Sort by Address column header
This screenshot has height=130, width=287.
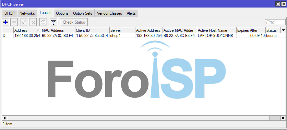tap(27, 30)
